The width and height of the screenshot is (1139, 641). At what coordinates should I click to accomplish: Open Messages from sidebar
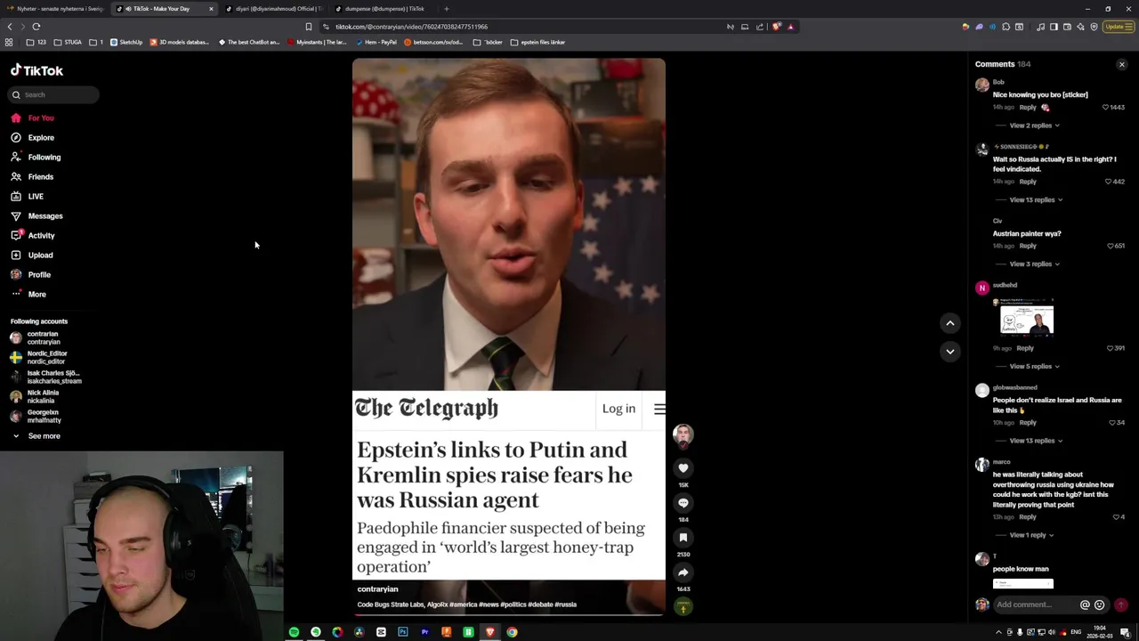tap(37, 215)
